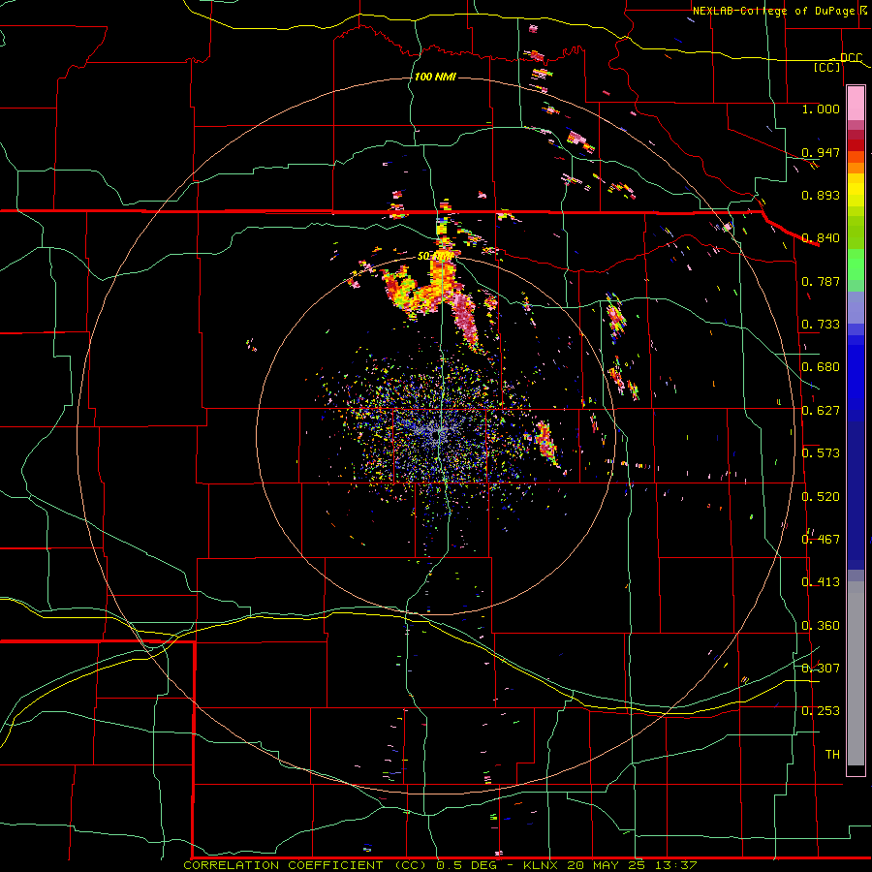The height and width of the screenshot is (872, 872).
Task: Click the 0.573 value on the legend
Action: [821, 453]
